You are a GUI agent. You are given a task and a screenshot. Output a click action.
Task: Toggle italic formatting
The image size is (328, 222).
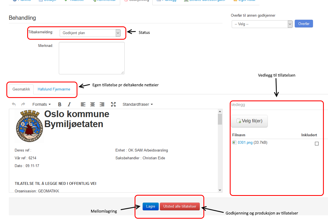pyautogui.click(x=69, y=104)
